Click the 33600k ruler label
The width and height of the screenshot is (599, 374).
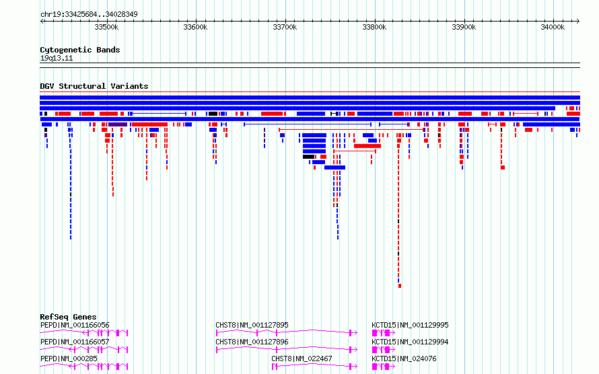pyautogui.click(x=195, y=27)
